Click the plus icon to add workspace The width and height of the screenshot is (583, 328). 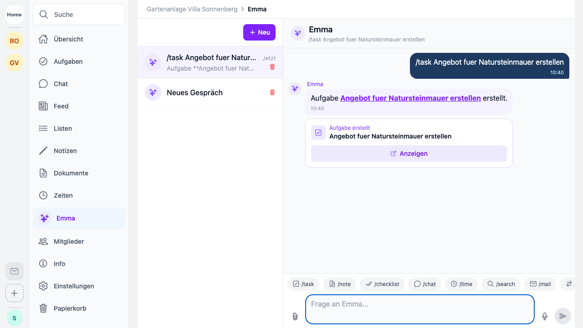coord(15,293)
